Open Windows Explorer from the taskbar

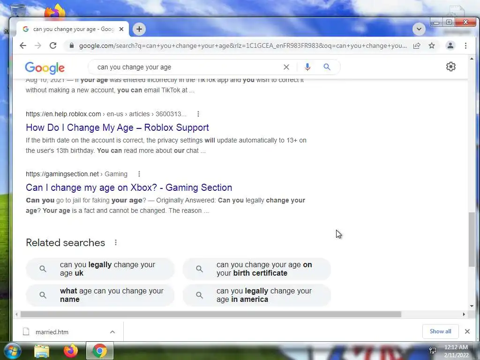point(42,351)
